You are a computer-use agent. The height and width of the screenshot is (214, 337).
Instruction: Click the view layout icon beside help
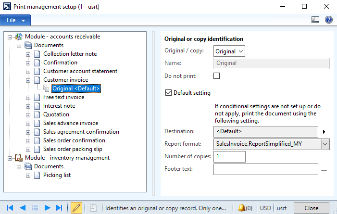(315, 20)
